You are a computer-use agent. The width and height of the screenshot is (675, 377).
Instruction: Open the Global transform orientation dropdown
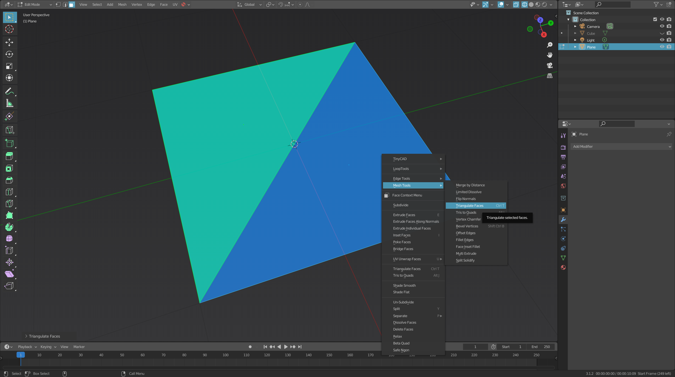(x=252, y=4)
